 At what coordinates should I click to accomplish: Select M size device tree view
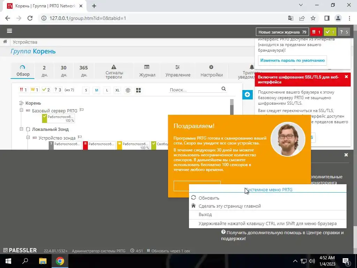97,90
